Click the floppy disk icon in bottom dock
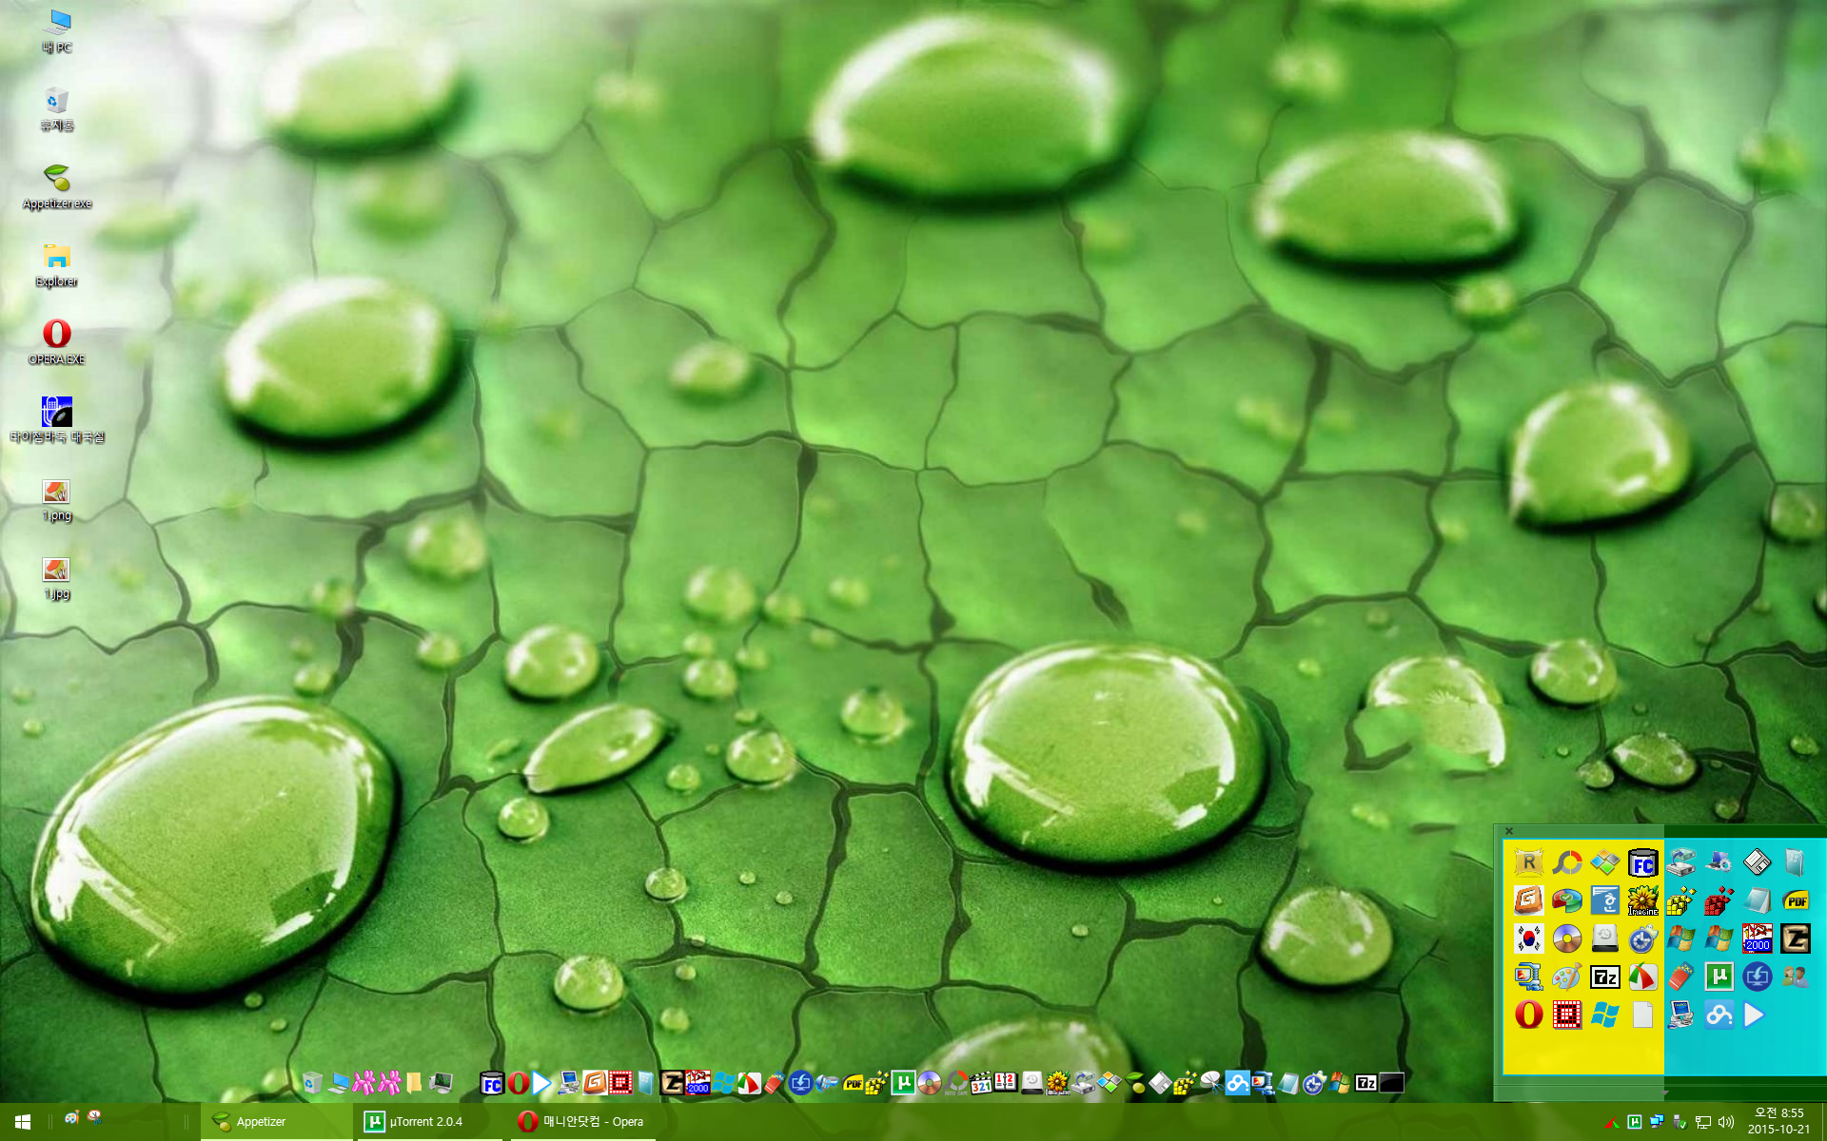1827x1141 pixels. (1160, 1082)
